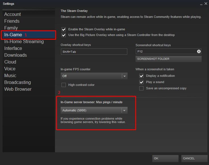Screen dimensions: 209x165
Task: Open the Music settings section
Action: coord(10,75)
